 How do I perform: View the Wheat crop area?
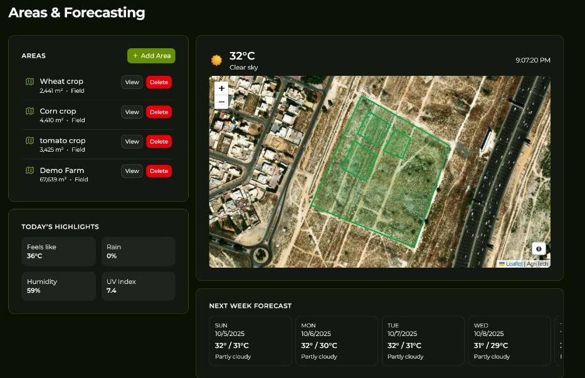pyautogui.click(x=132, y=82)
